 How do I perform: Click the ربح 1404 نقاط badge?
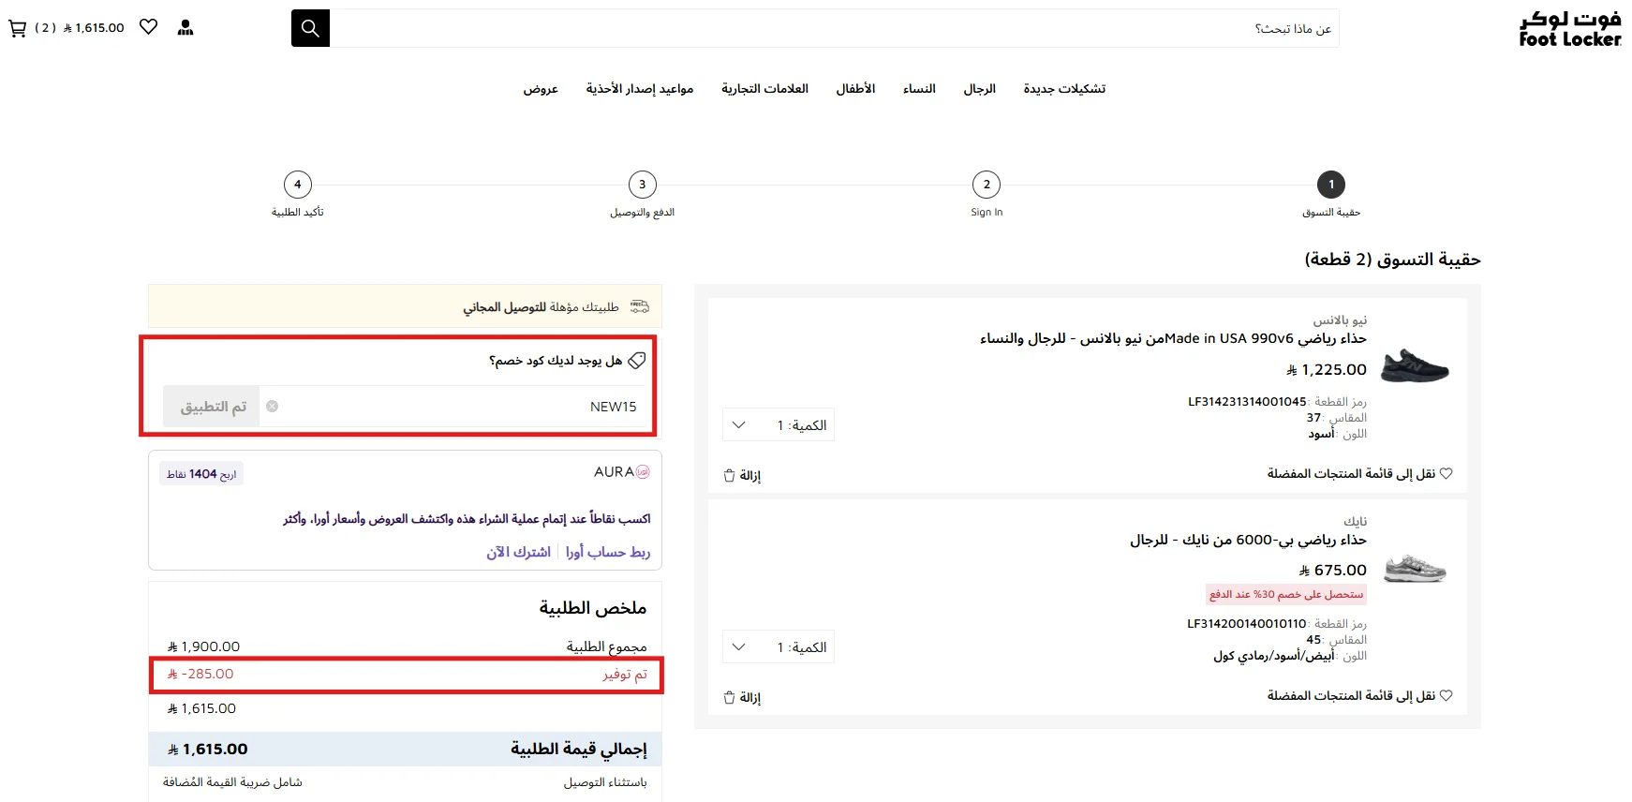click(x=201, y=474)
